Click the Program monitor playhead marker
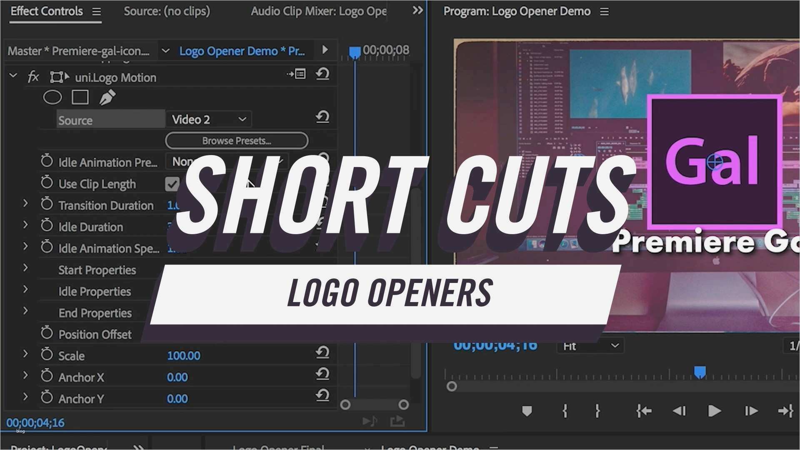The width and height of the screenshot is (800, 450). [x=700, y=372]
